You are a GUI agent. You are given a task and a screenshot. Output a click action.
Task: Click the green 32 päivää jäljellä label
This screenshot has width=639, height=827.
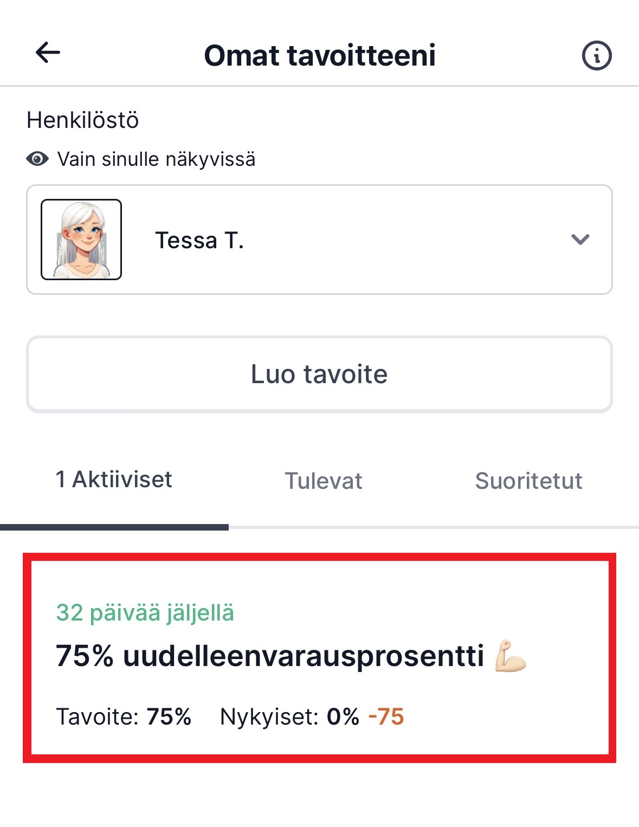pyautogui.click(x=145, y=612)
